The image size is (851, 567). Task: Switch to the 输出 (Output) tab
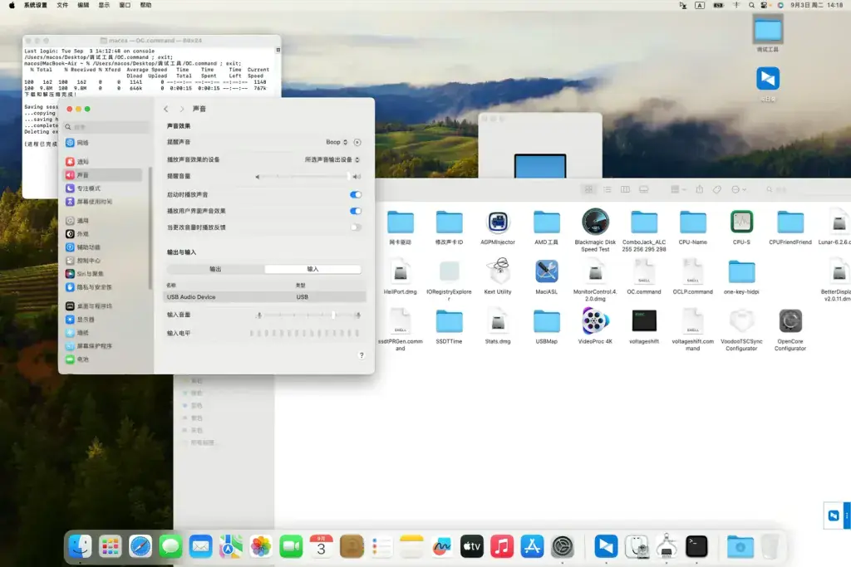point(215,269)
